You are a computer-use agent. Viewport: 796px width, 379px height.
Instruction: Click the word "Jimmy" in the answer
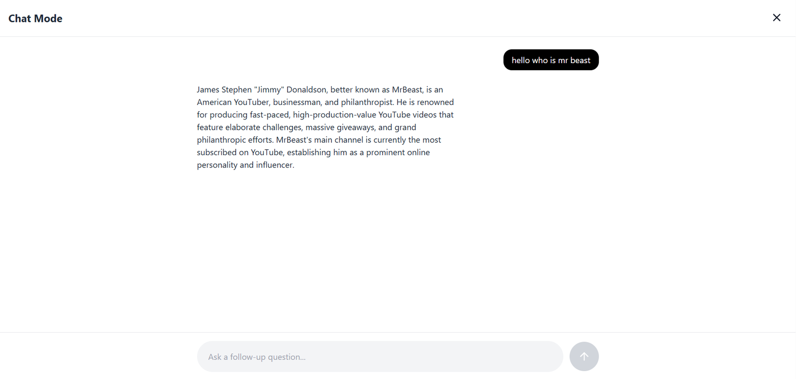pyautogui.click(x=269, y=90)
